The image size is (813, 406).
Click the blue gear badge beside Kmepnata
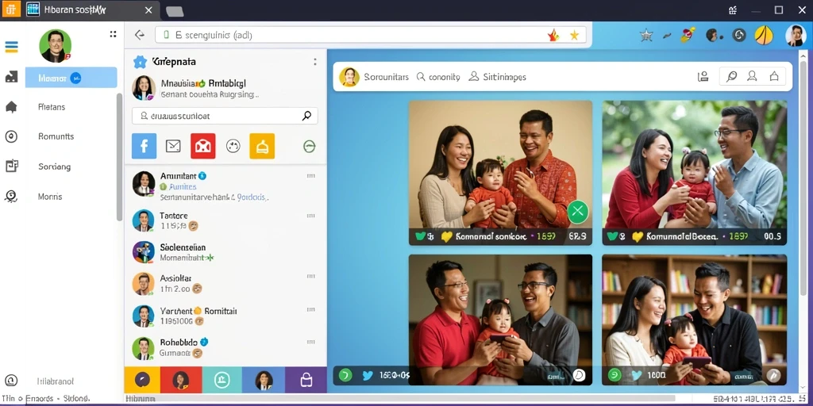(140, 62)
